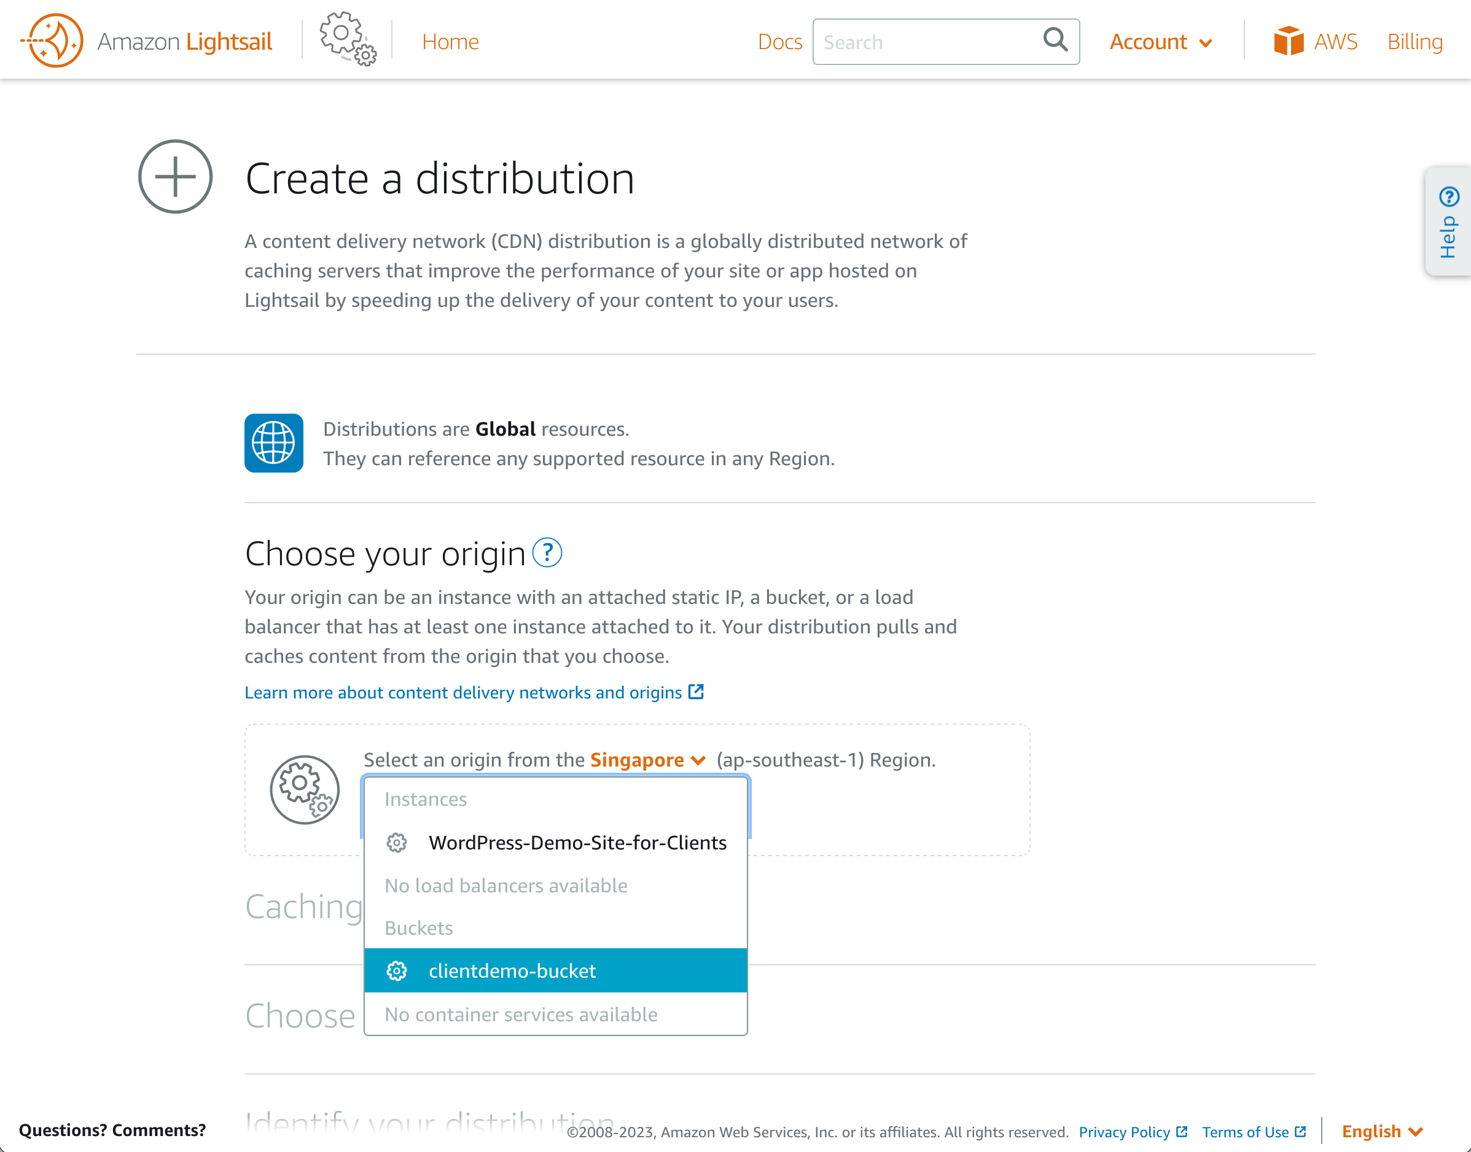Click the gear icon beside clientdemo-bucket
The height and width of the screenshot is (1152, 1471).
[396, 970]
